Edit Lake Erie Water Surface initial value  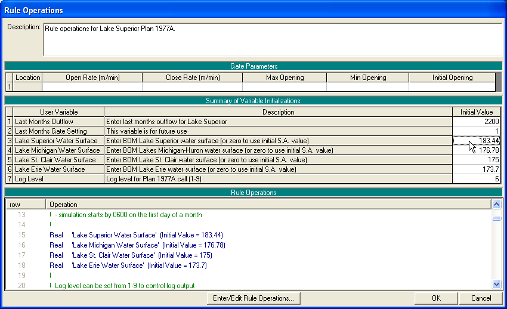tap(477, 169)
